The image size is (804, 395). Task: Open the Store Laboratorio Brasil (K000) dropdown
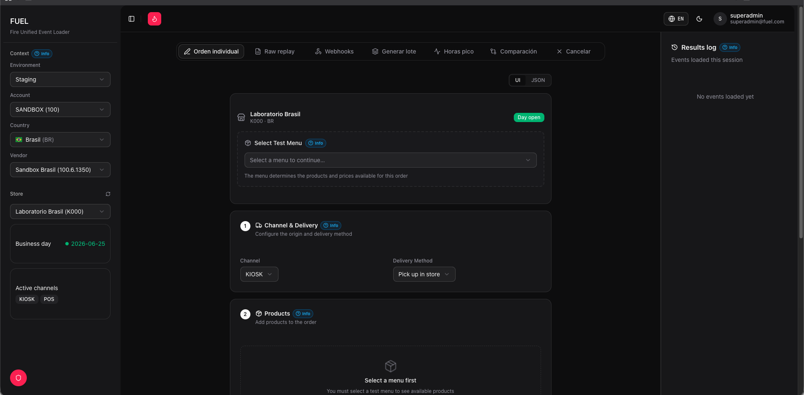pyautogui.click(x=60, y=212)
